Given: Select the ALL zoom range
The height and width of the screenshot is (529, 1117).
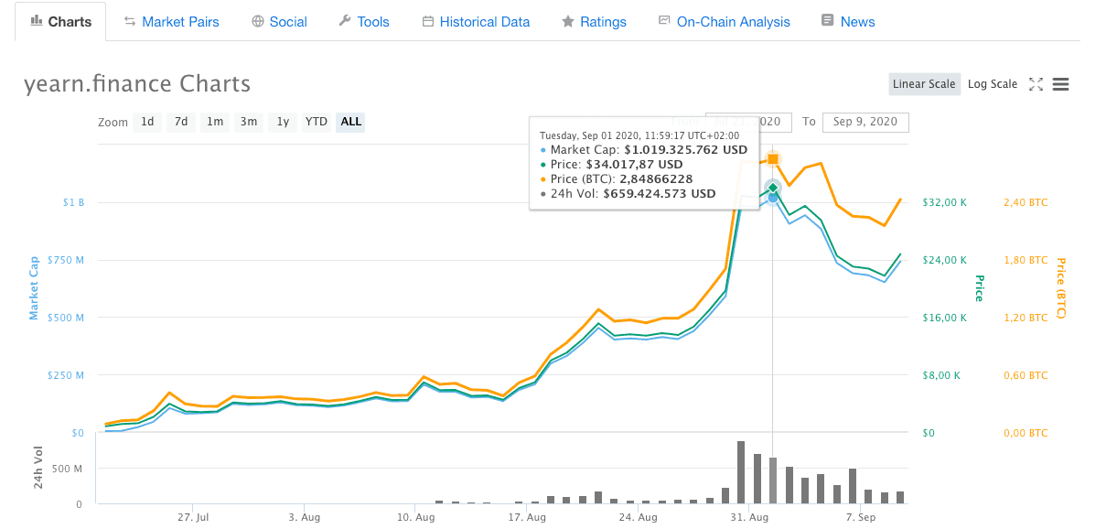Looking at the screenshot, I should [x=350, y=122].
